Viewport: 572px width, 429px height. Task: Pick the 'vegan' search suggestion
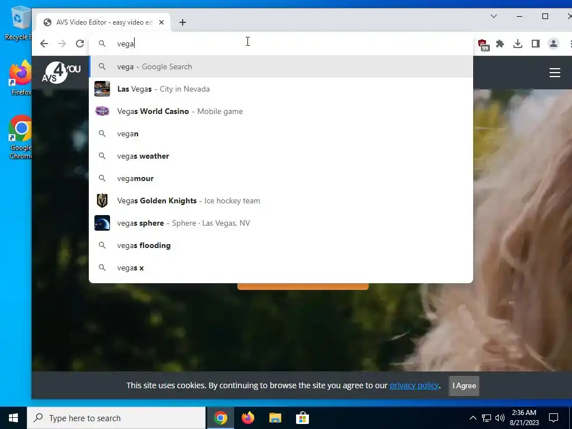click(x=281, y=134)
